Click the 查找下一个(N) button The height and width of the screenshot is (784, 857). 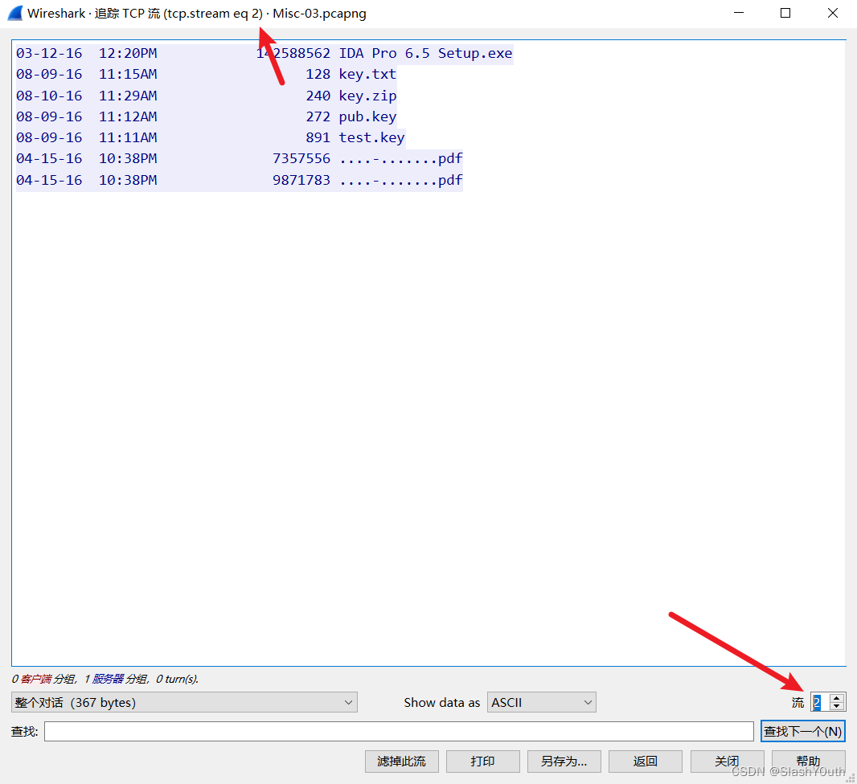(803, 732)
